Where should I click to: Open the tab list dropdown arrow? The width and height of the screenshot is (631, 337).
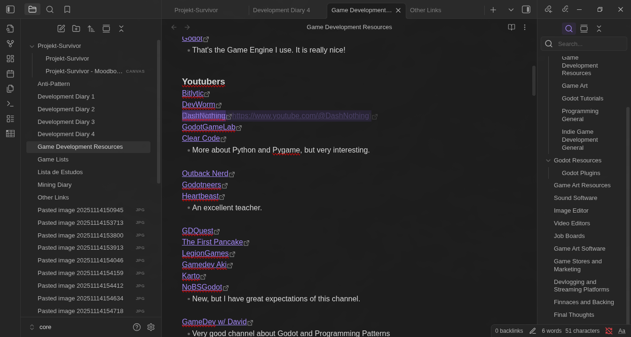pyautogui.click(x=511, y=9)
